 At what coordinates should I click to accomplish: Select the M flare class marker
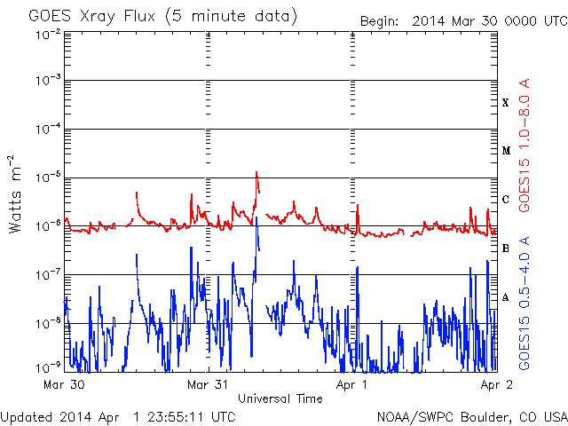click(505, 151)
